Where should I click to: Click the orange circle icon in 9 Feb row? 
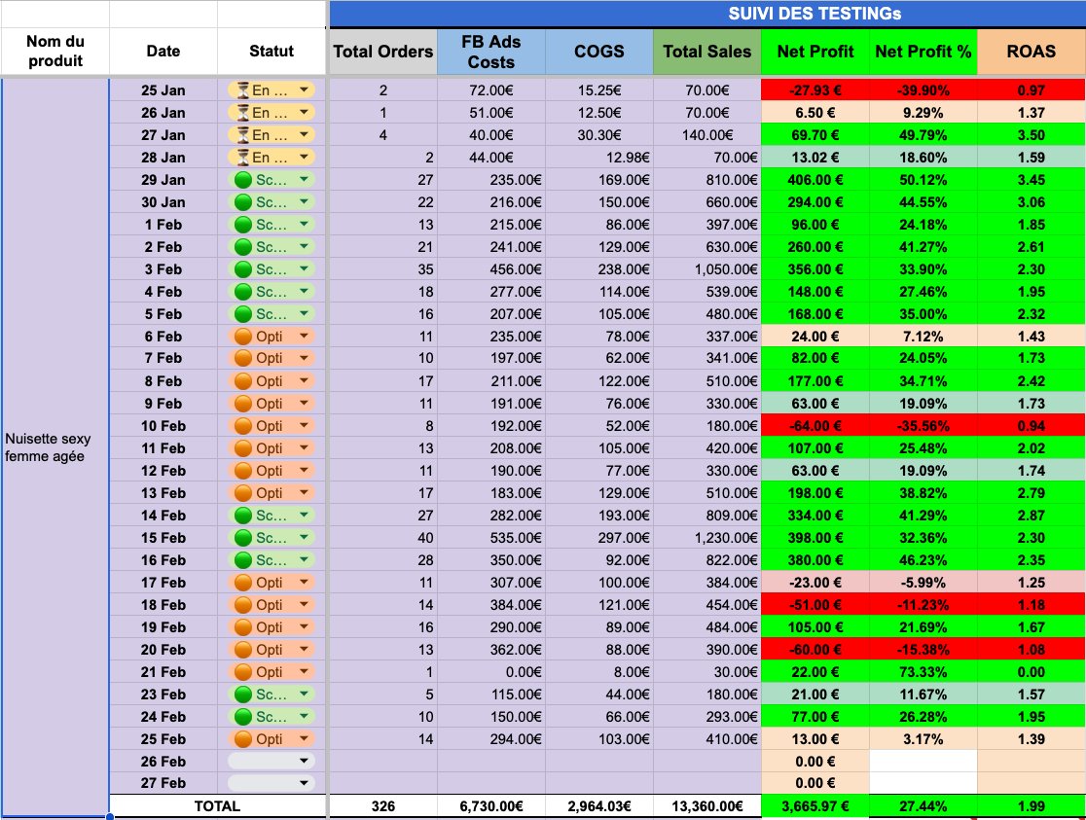coord(242,403)
